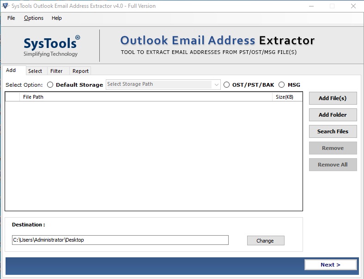Click the Size(KB) column header
The width and height of the screenshot is (364, 279).
[287, 97]
